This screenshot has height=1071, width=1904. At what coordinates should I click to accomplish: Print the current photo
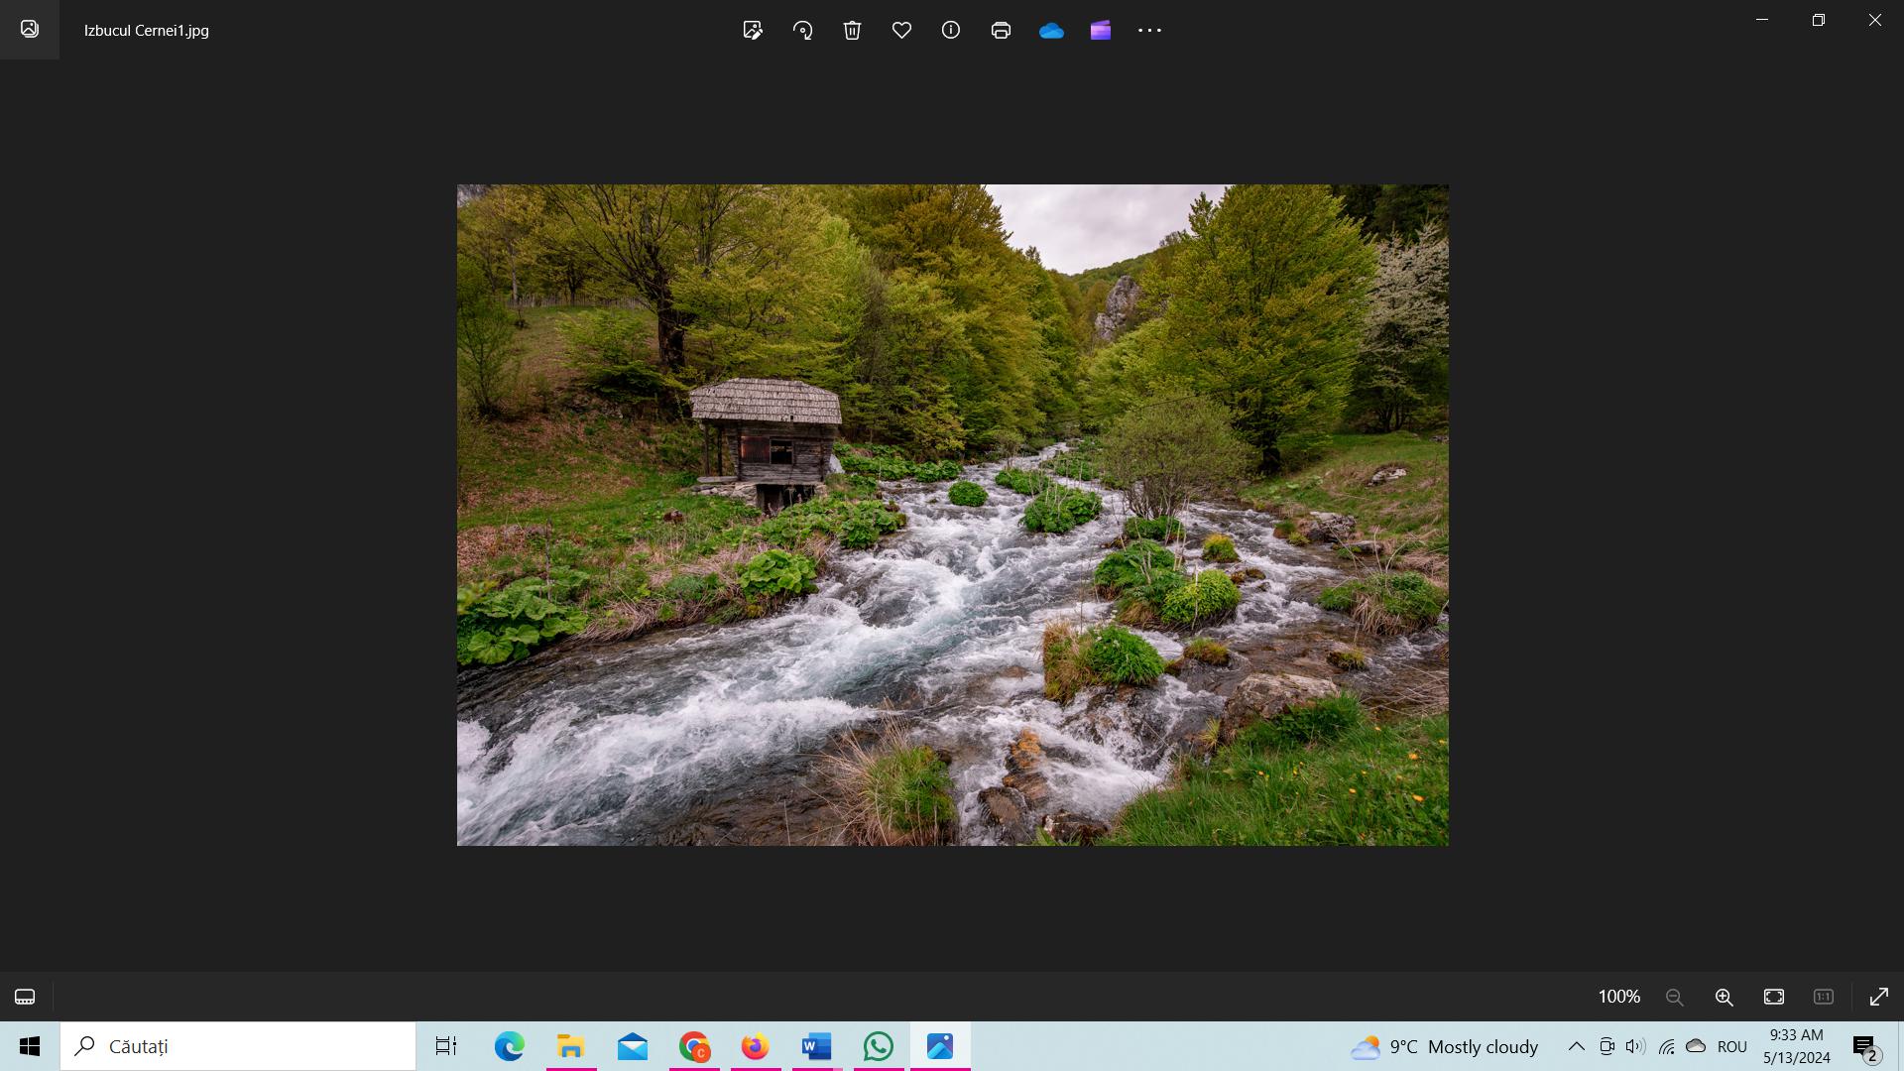pyautogui.click(x=1001, y=30)
